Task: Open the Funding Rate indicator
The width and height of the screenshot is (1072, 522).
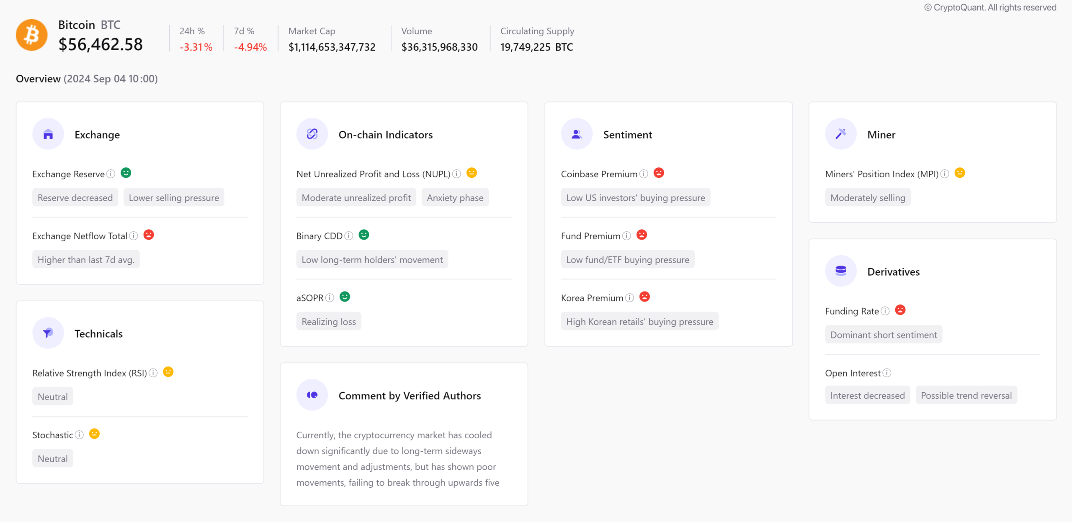Action: [x=852, y=311]
